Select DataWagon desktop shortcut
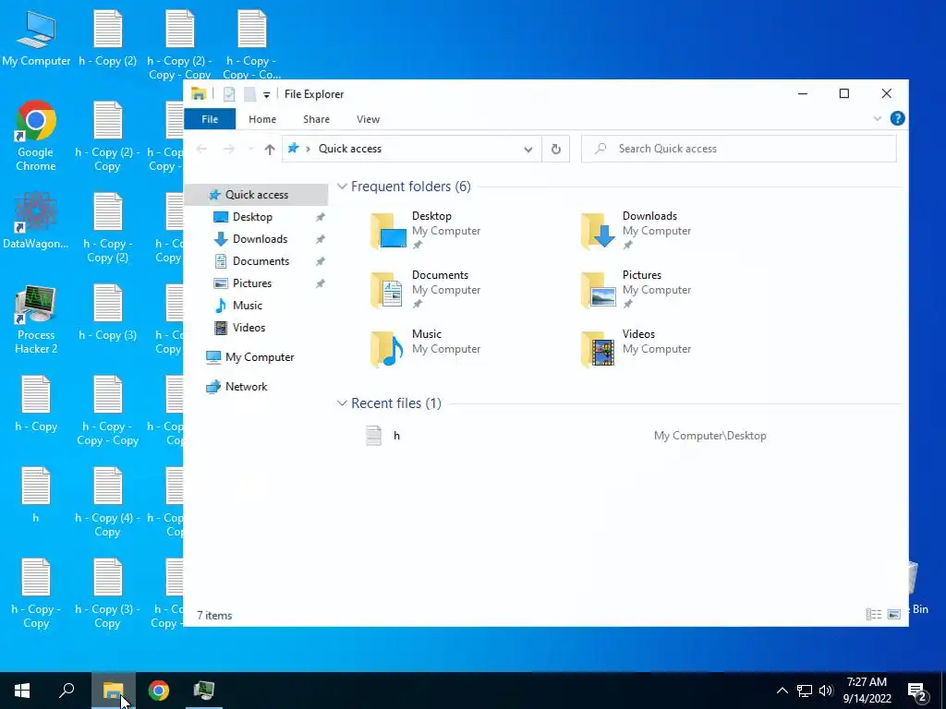 [36, 221]
